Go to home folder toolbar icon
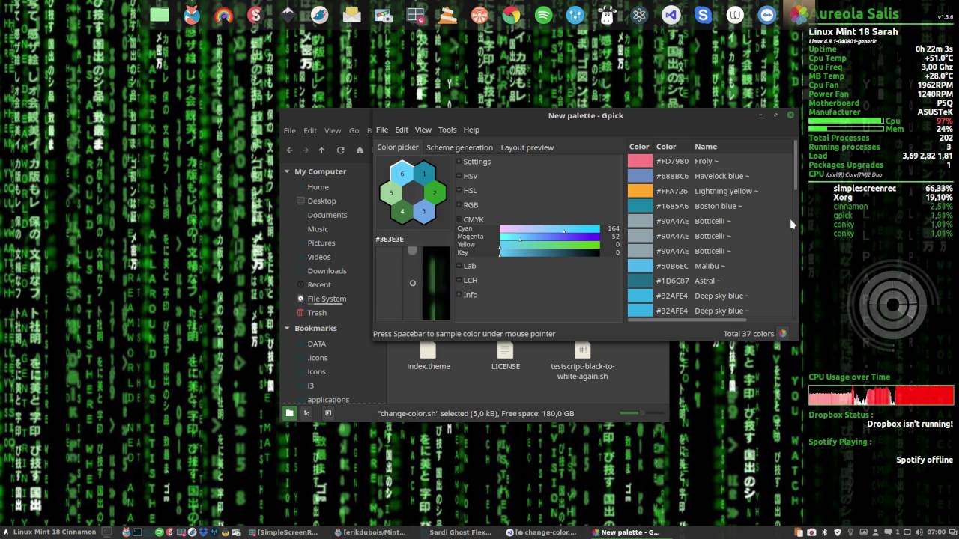This screenshot has width=959, height=539. [x=360, y=150]
